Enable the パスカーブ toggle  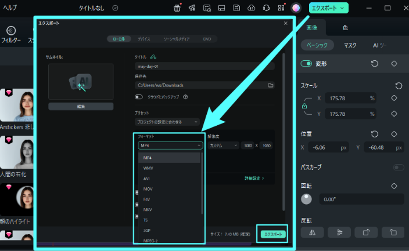coord(399,167)
